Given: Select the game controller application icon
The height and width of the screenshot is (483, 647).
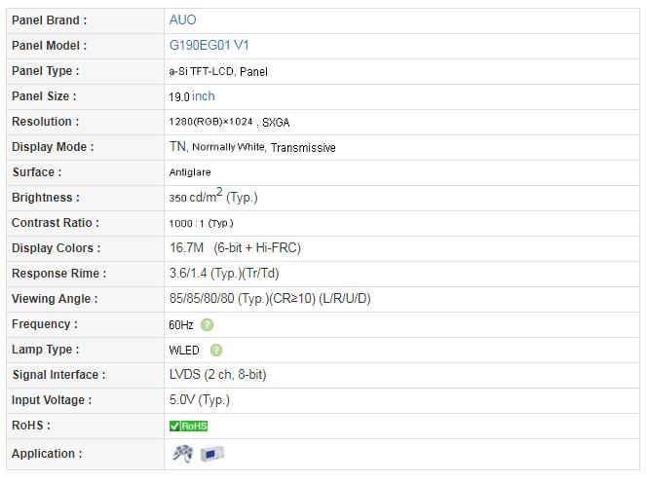Looking at the screenshot, I should (182, 453).
